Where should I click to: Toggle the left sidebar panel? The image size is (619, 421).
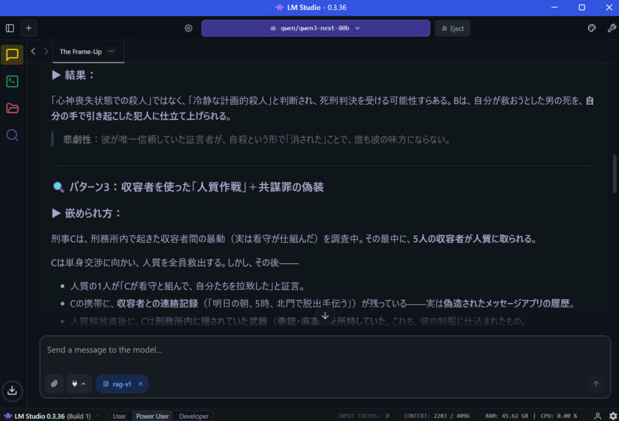click(10, 28)
